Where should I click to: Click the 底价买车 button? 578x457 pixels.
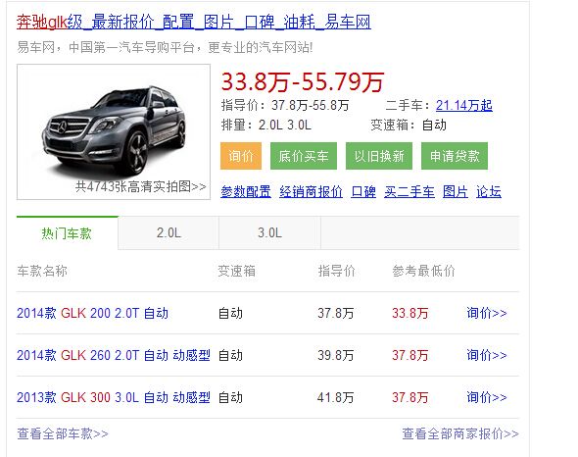pyautogui.click(x=304, y=156)
